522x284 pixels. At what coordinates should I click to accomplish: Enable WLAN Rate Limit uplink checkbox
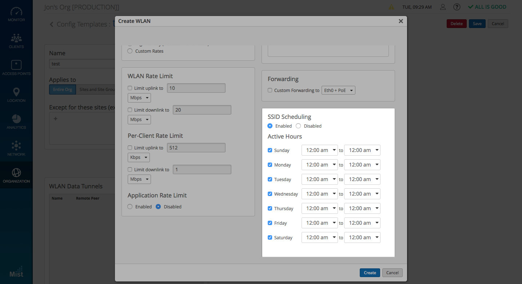pos(130,88)
